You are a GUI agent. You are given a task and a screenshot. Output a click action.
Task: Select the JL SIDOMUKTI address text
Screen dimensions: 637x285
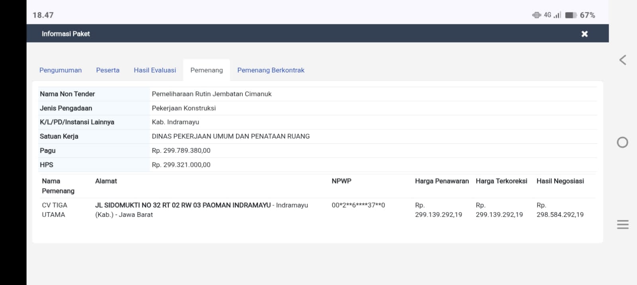point(183,205)
